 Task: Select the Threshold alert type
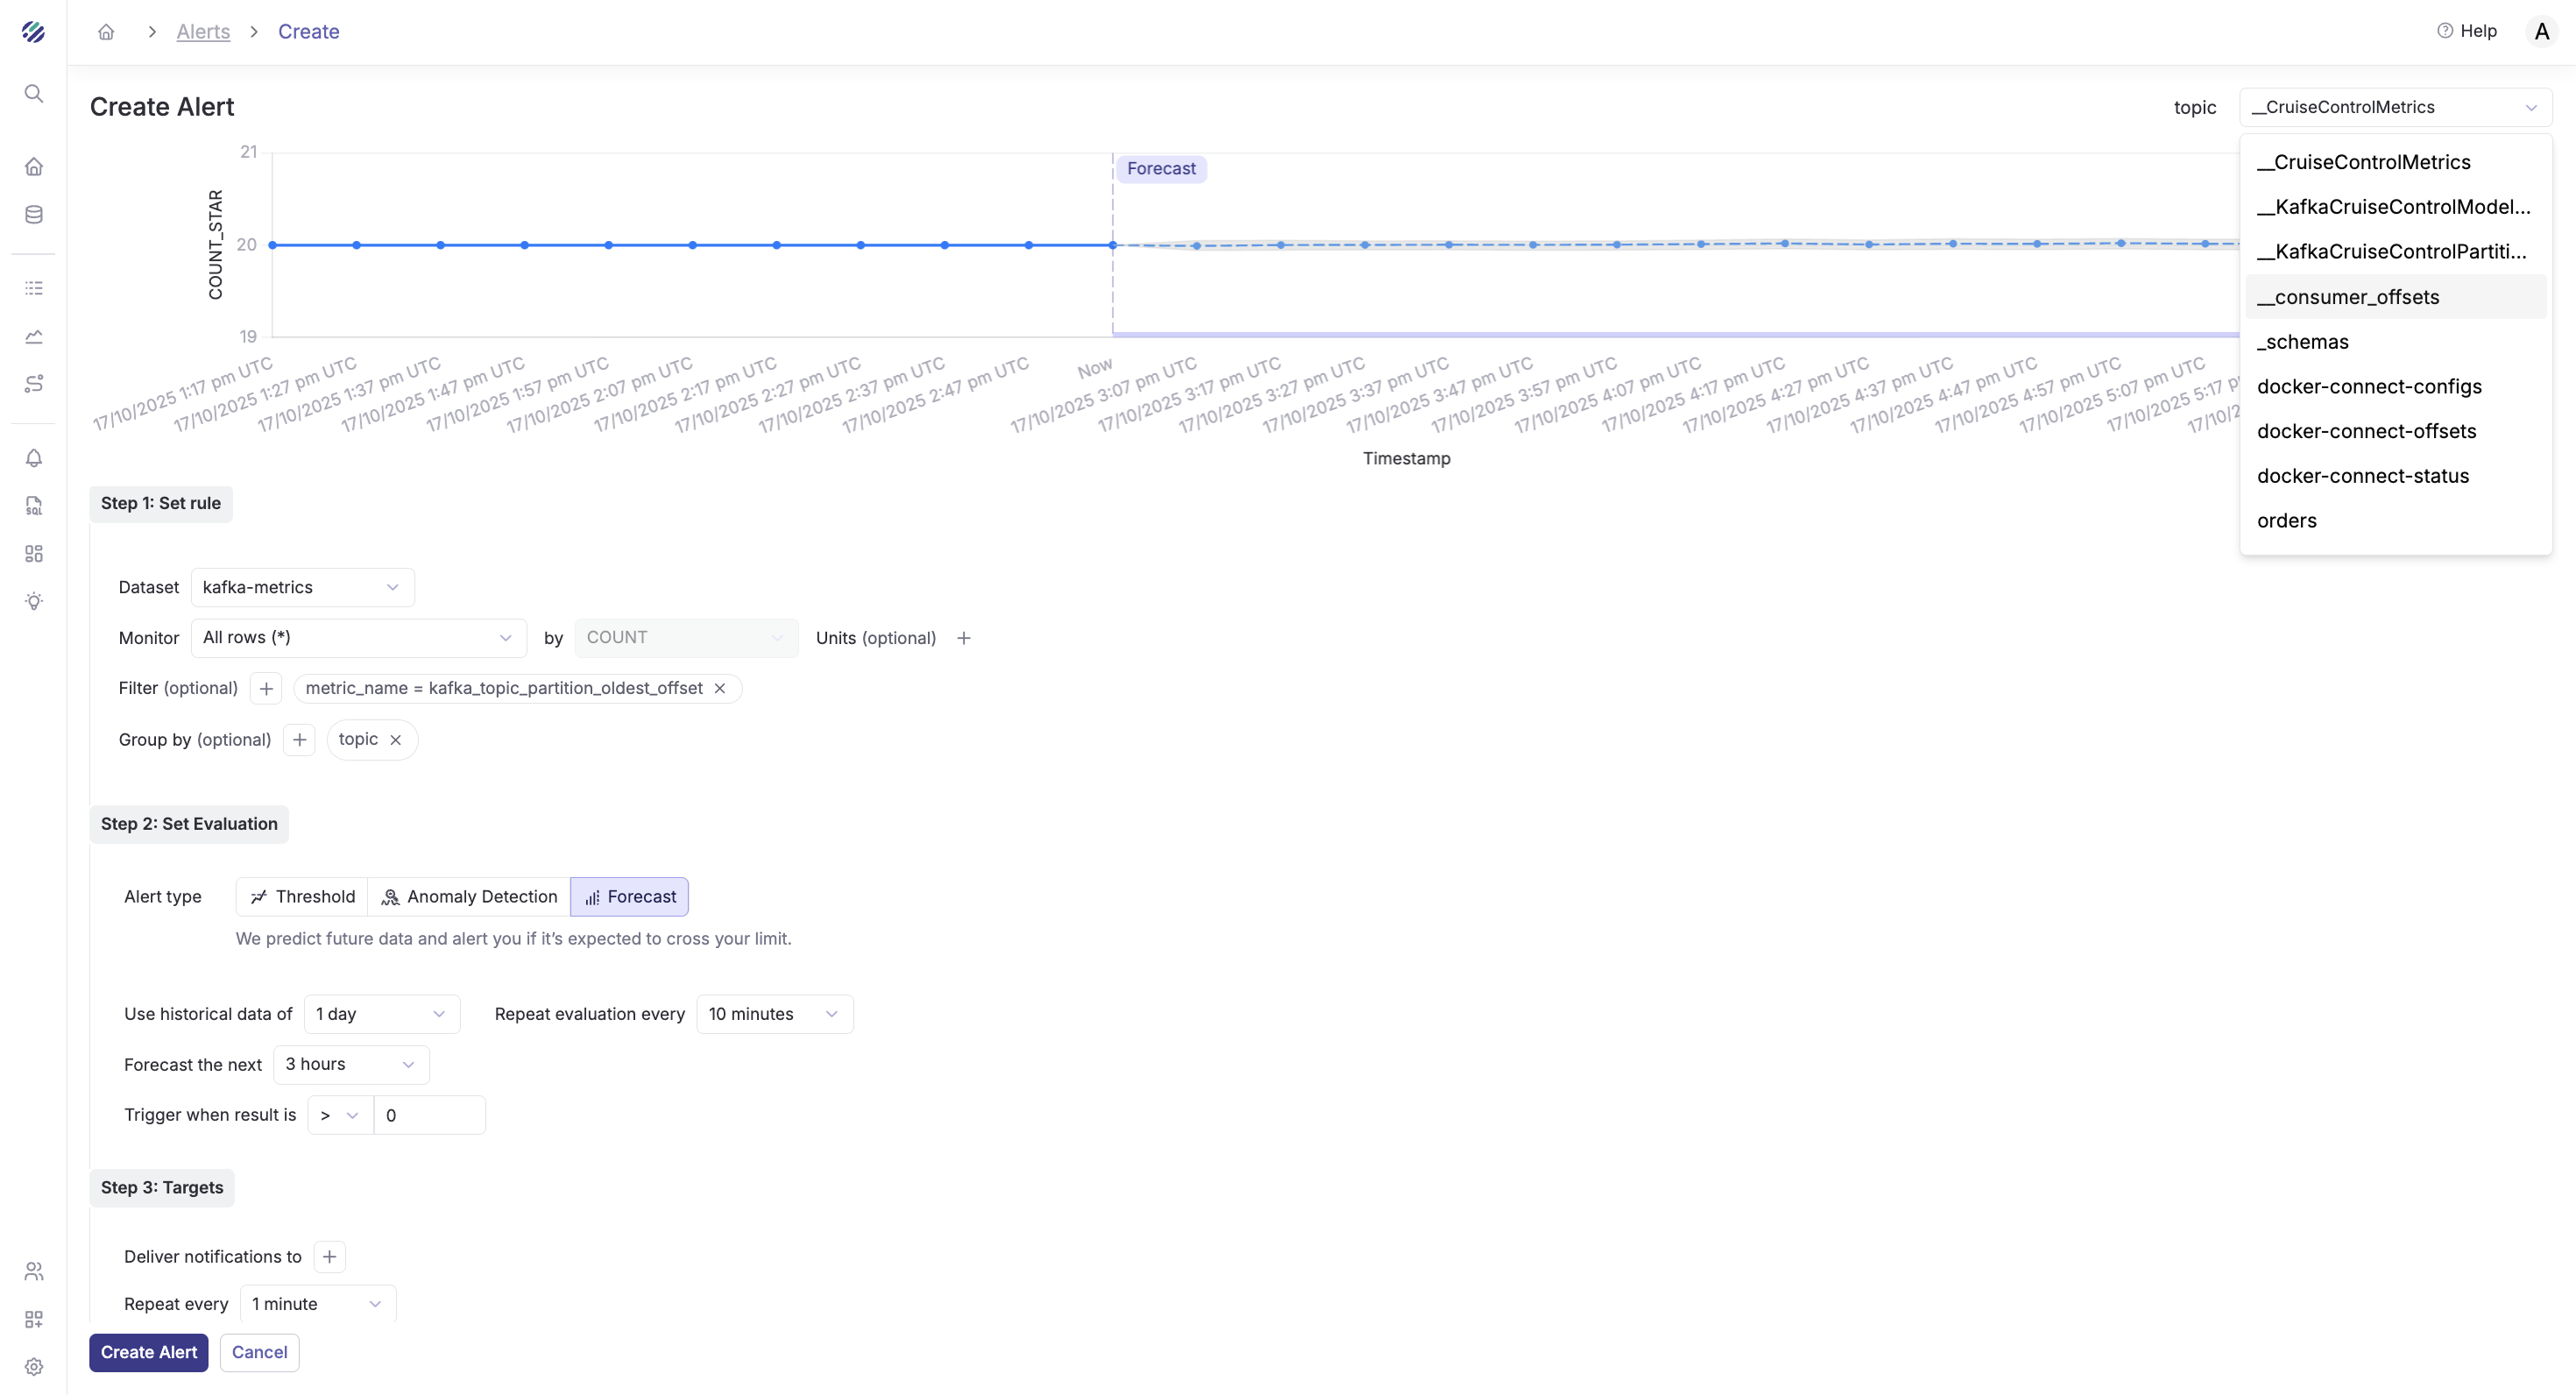coord(302,897)
